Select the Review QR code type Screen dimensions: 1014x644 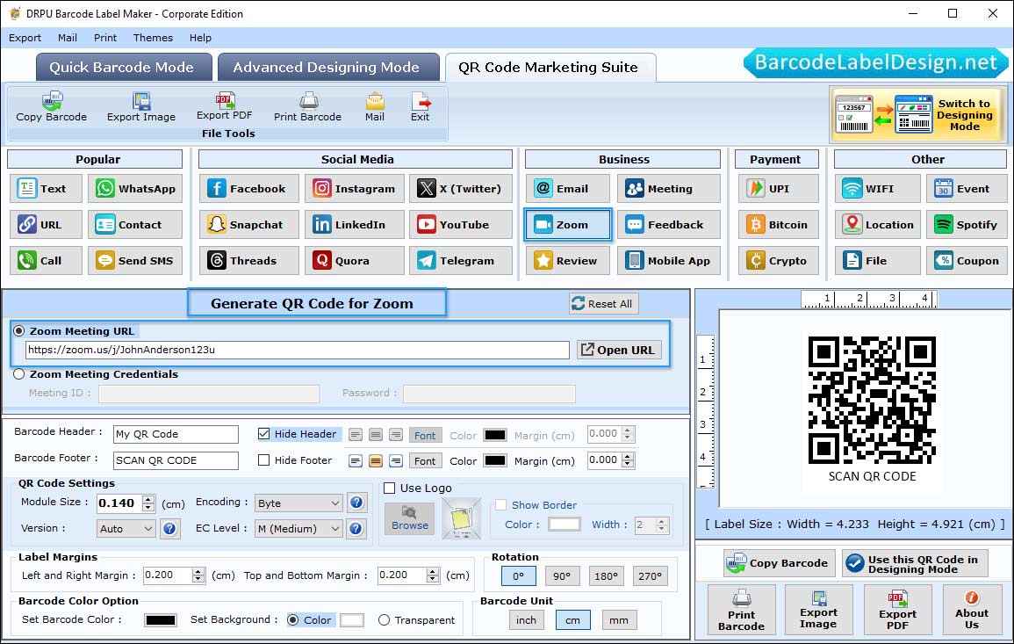568,261
